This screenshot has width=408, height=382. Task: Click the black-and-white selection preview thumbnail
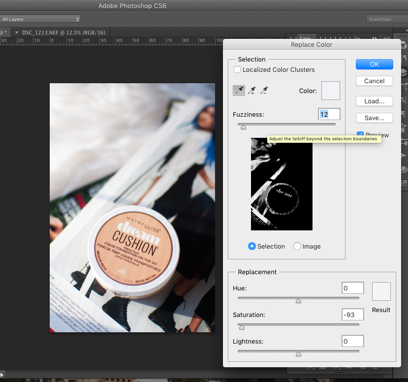(x=282, y=184)
